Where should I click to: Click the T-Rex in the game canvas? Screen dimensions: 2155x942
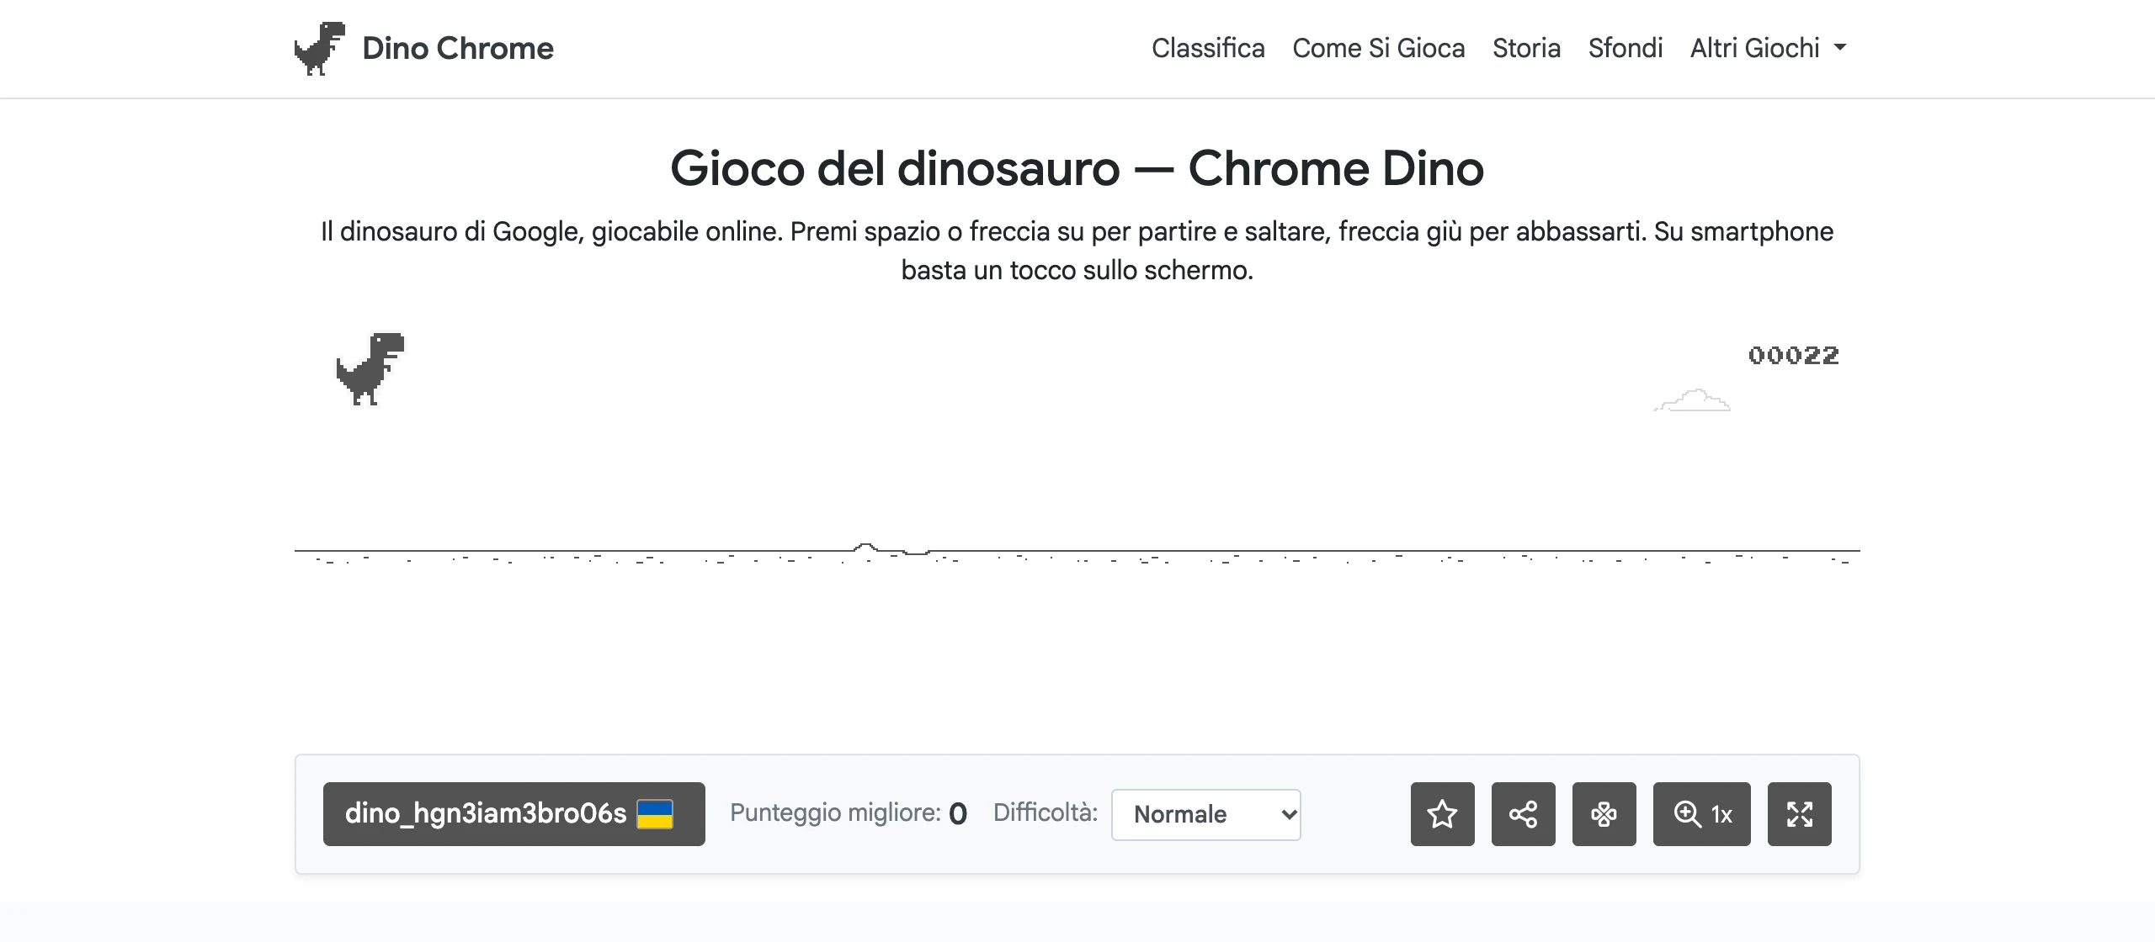[370, 369]
